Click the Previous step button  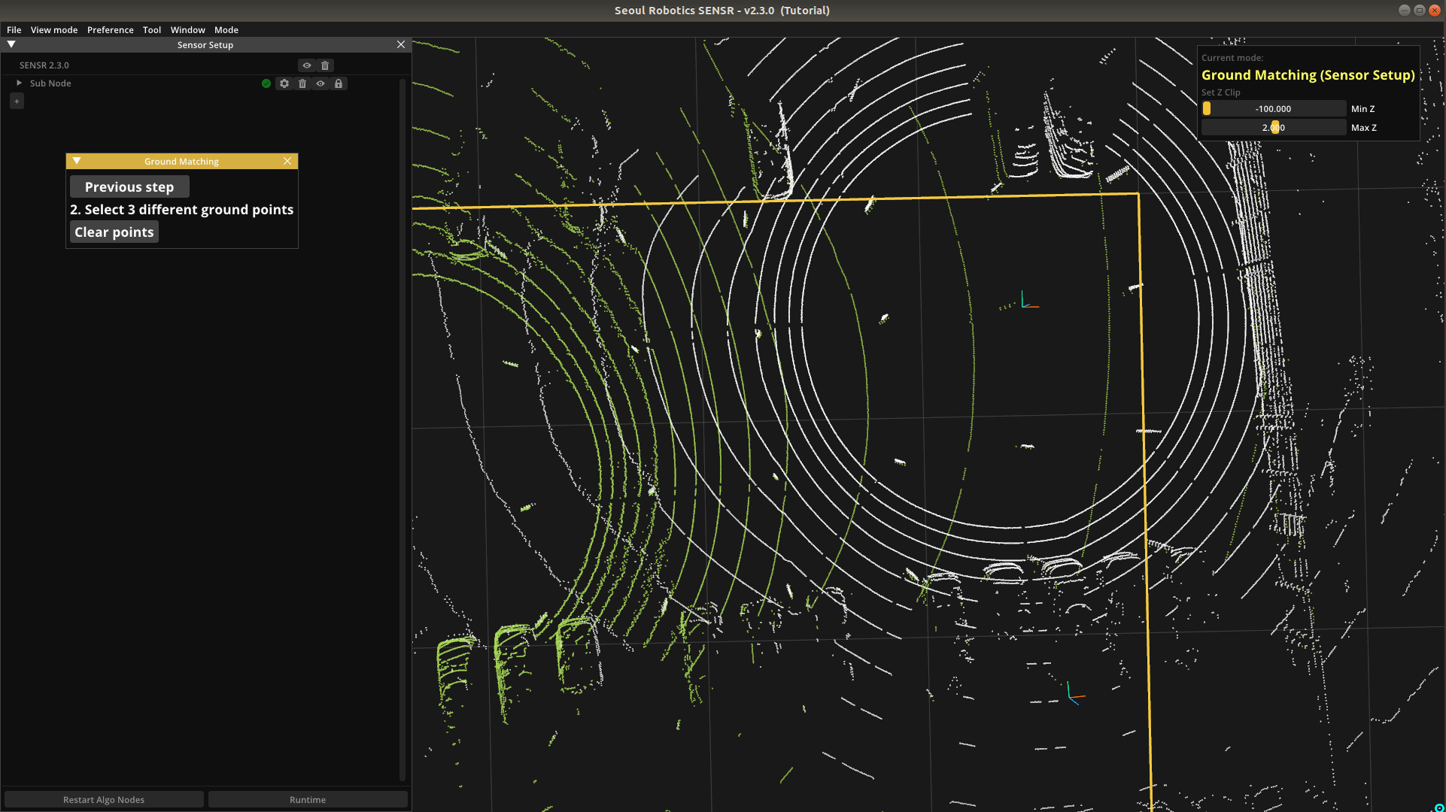[x=129, y=186]
